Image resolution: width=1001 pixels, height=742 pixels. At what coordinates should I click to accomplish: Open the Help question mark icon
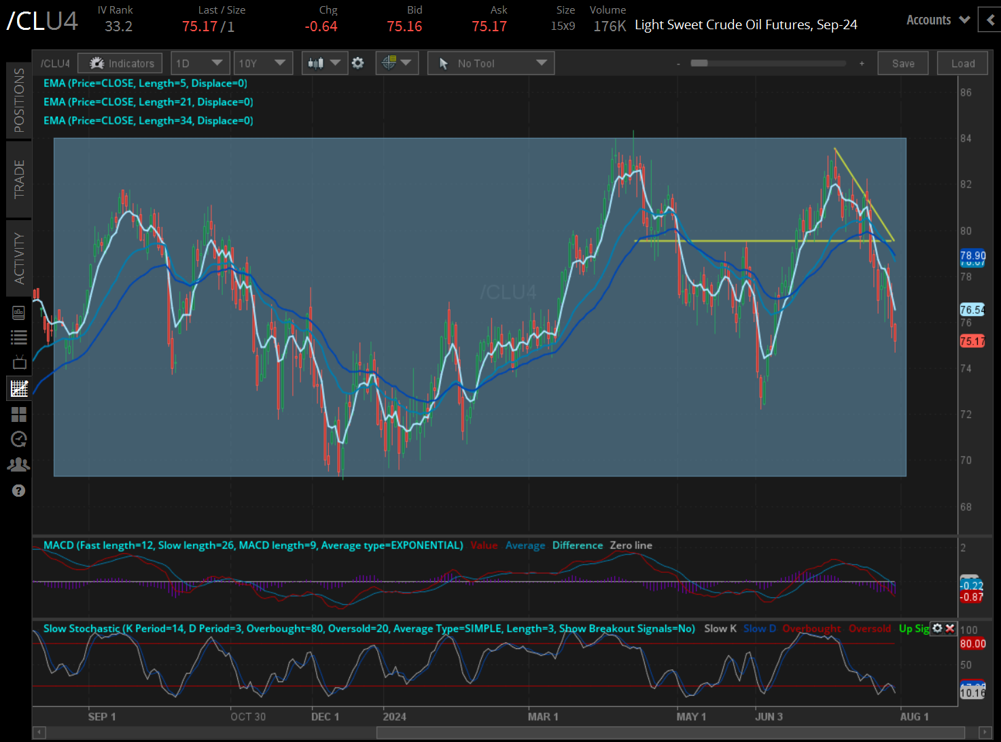pos(18,490)
